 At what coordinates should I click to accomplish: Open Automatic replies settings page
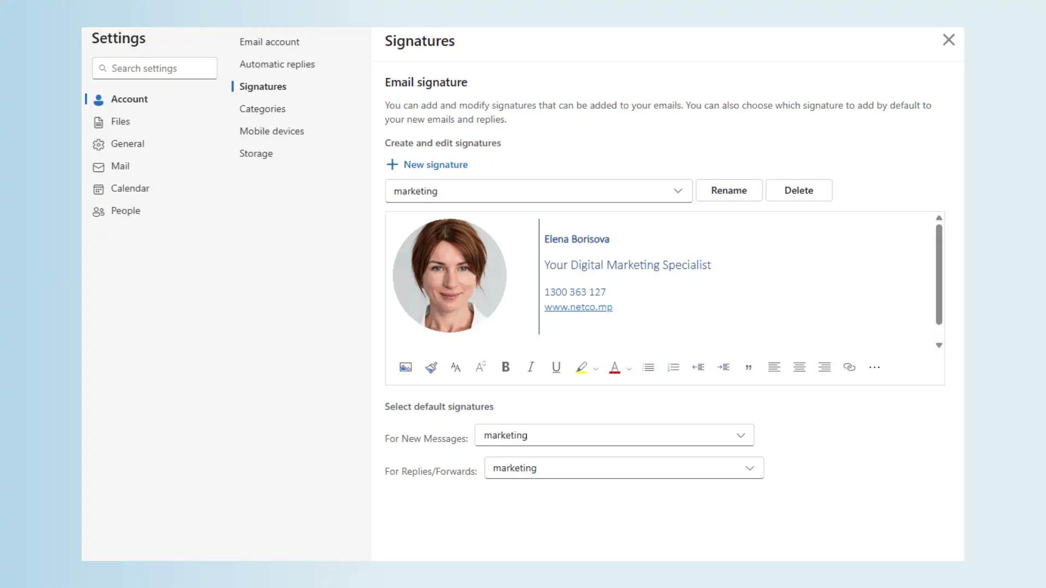(x=277, y=64)
